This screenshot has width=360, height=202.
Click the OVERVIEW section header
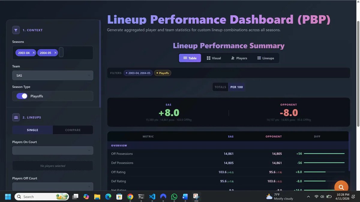119,145
